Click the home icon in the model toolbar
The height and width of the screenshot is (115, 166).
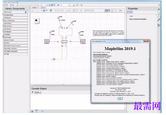(x=32, y=11)
